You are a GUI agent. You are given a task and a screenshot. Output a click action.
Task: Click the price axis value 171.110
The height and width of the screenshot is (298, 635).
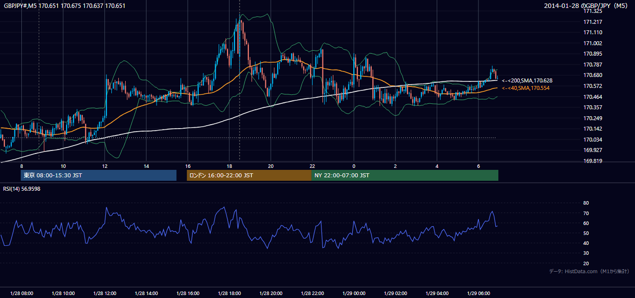tap(593, 32)
